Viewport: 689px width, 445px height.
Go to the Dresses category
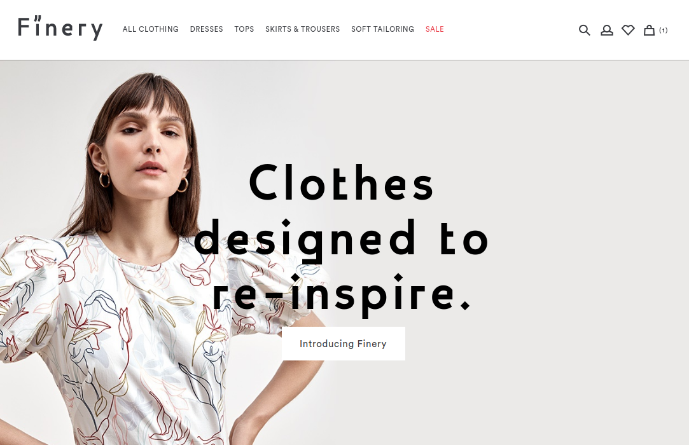(x=207, y=29)
